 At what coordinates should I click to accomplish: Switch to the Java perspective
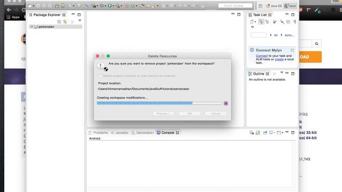(x=290, y=6)
